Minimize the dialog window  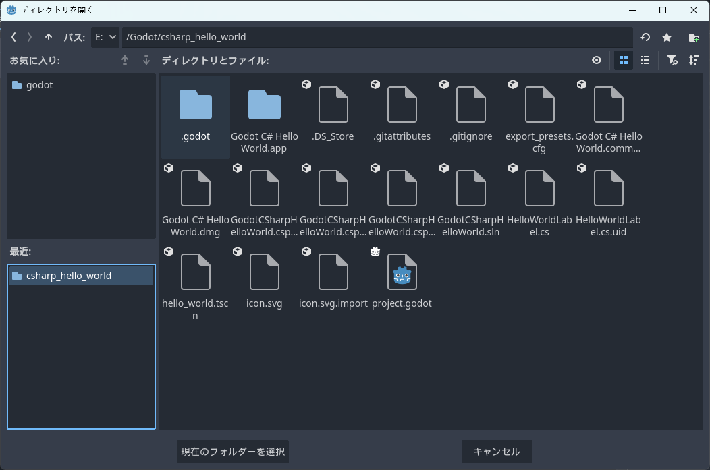point(632,10)
